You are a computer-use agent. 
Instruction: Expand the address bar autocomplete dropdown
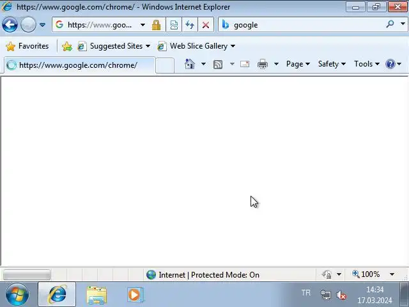pyautogui.click(x=143, y=25)
